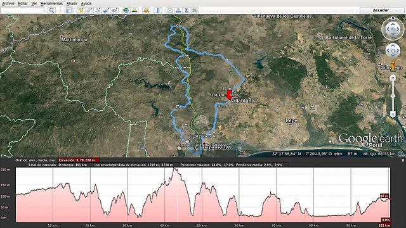Click the Acceder sign-in button
Screen dimensions: 406x228
(381, 10)
